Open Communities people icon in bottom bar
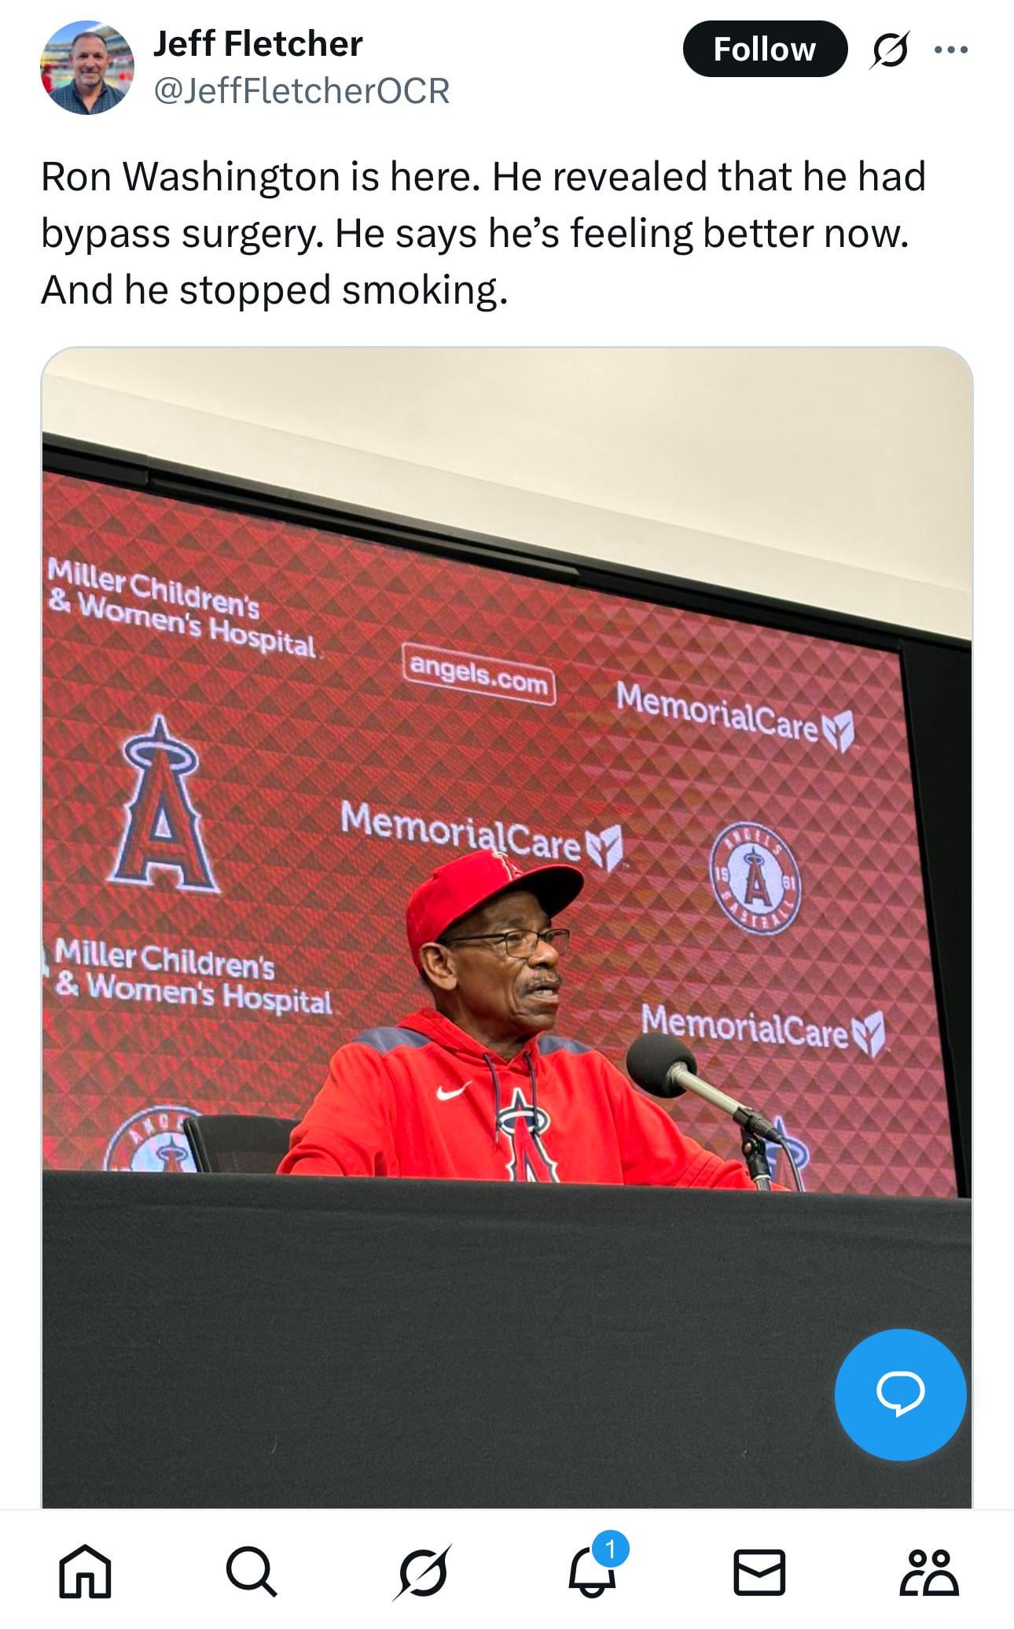Screen dimensions: 1014x1629 (929, 1572)
